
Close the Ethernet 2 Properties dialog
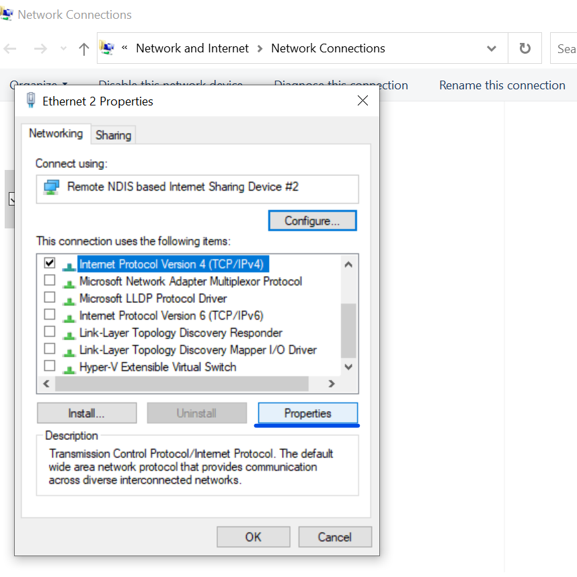[362, 101]
